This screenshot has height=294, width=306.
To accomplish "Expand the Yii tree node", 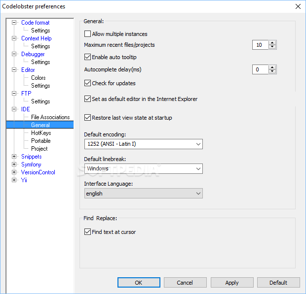I will [14, 180].
